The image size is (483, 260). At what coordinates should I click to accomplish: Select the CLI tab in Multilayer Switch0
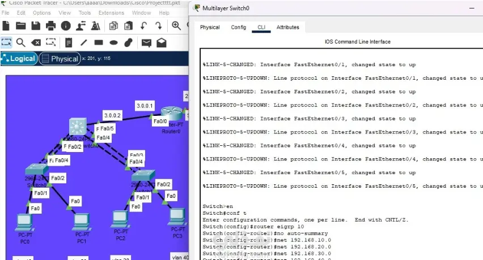pos(261,27)
